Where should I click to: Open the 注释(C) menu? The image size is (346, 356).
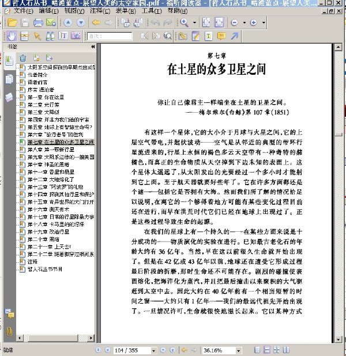tap(100, 11)
